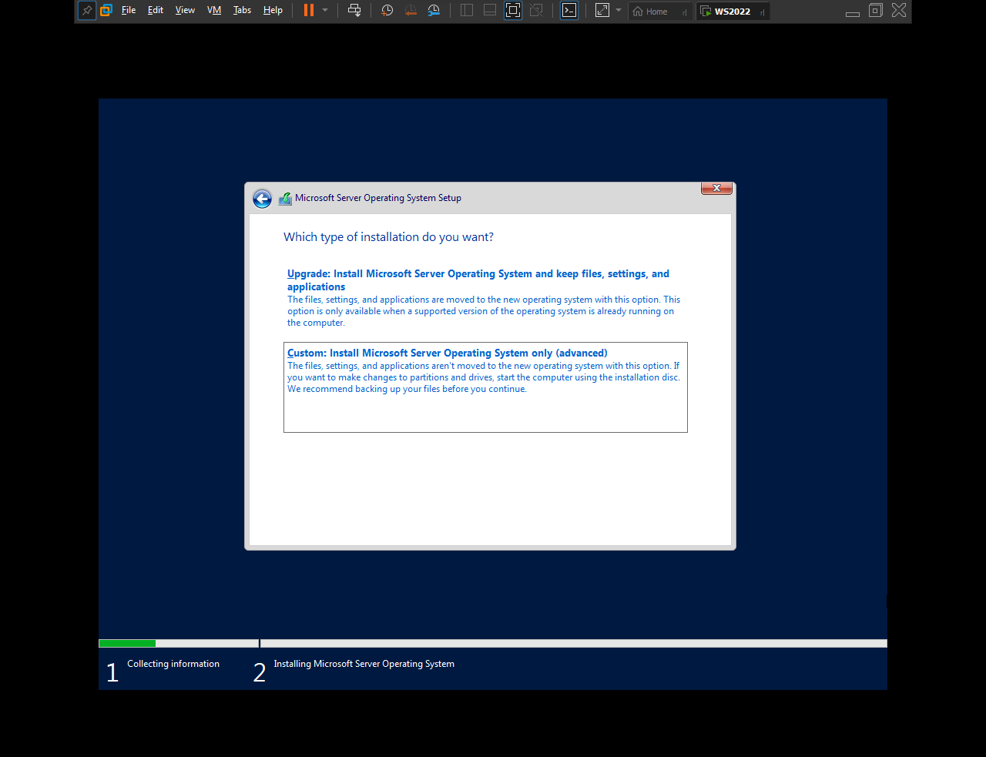The width and height of the screenshot is (986, 757).
Task: Choose the Upgrade installation option
Action: (x=485, y=298)
